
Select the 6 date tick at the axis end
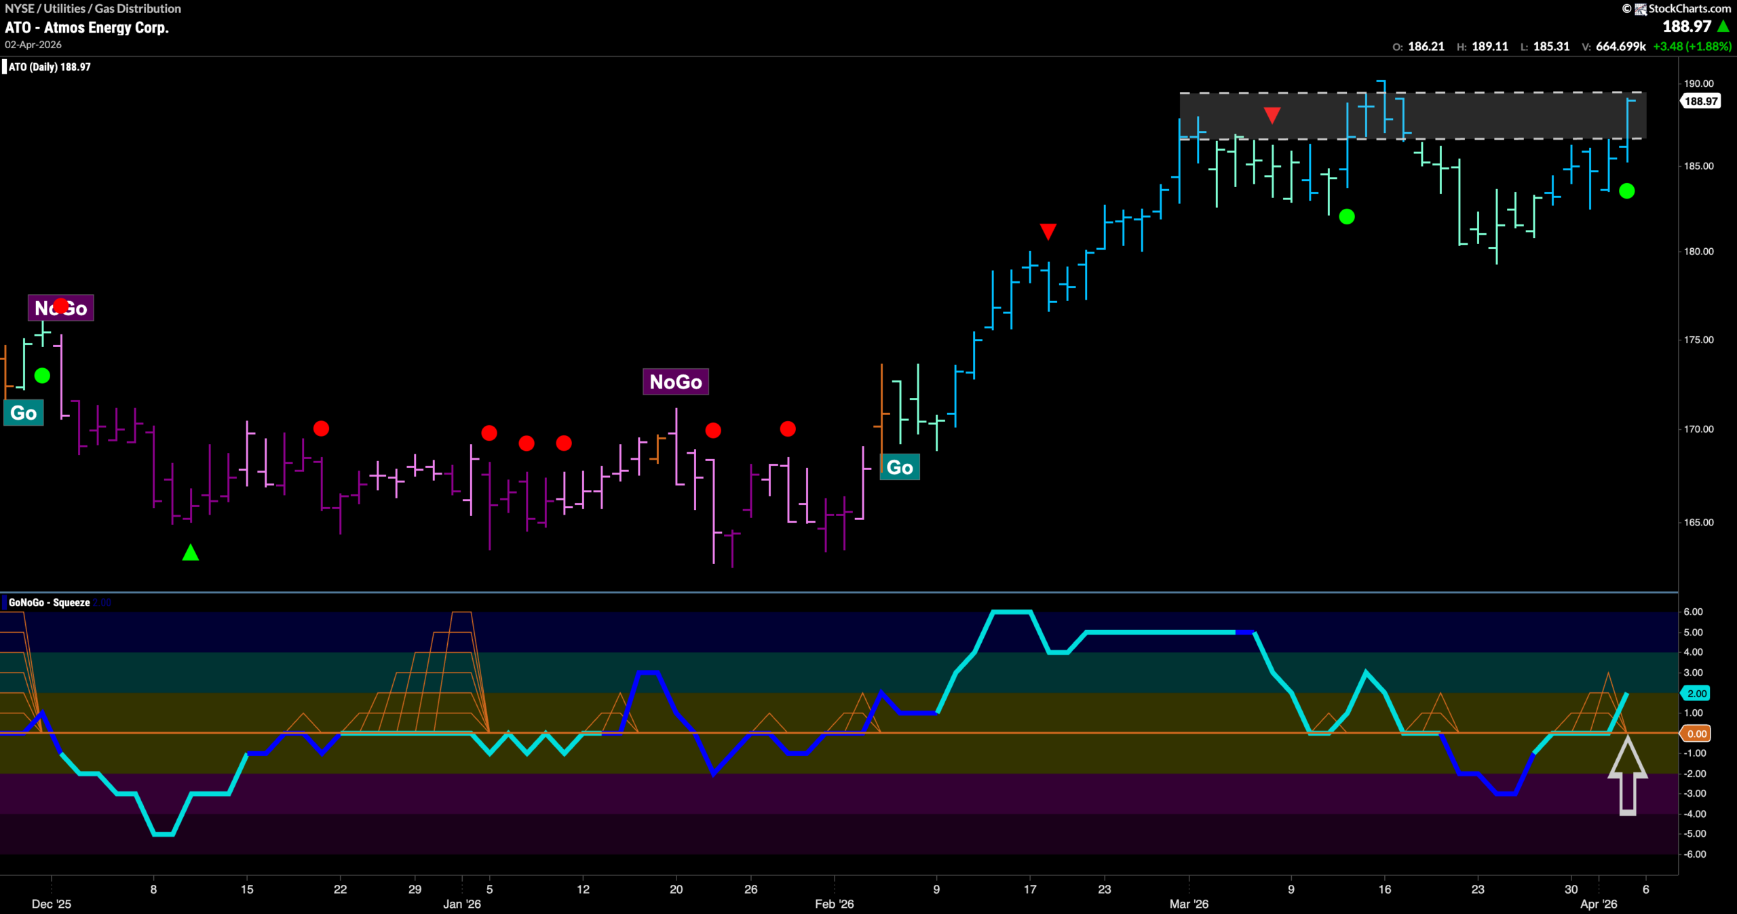[x=1646, y=889]
